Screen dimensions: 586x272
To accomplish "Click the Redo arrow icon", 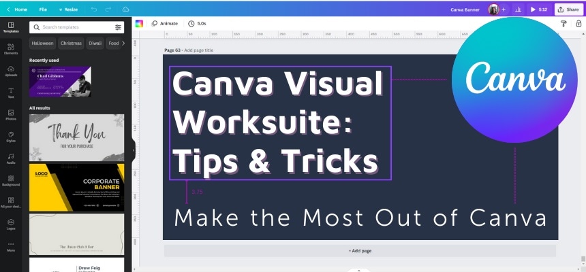I will pos(108,10).
